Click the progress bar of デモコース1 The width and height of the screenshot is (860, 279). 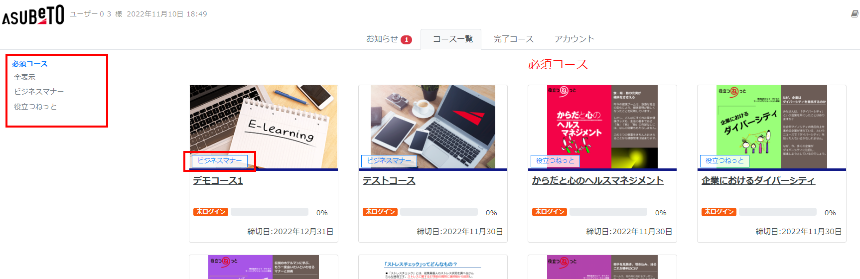point(269,212)
